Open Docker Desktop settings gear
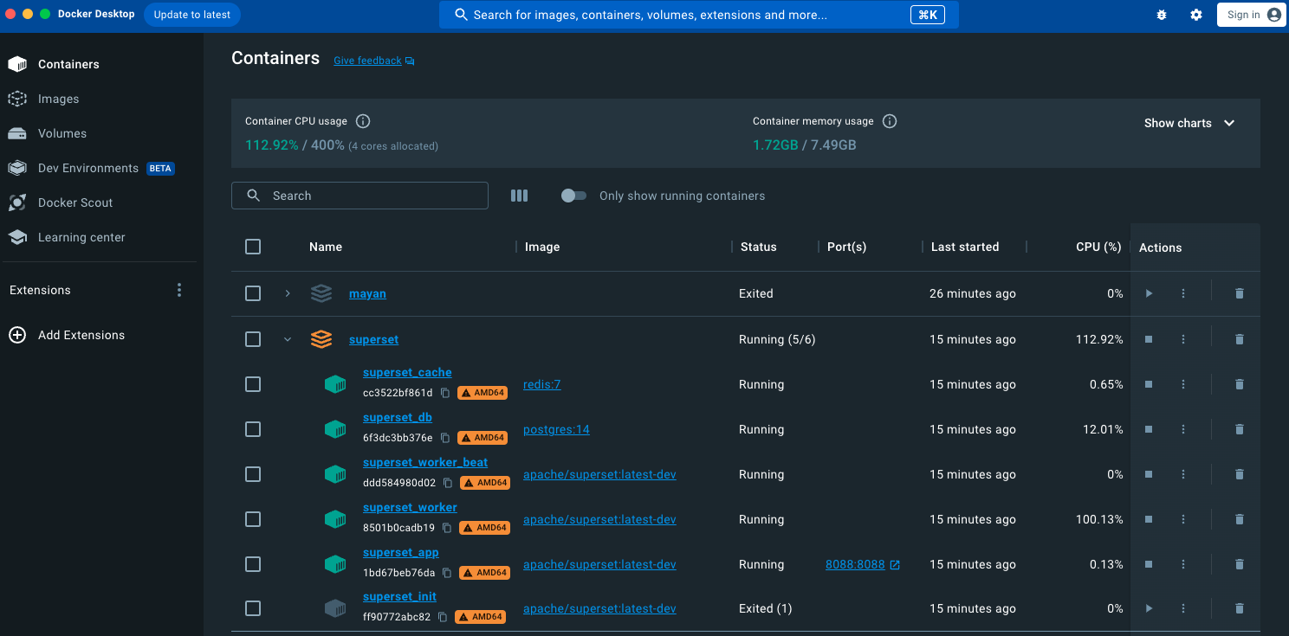This screenshot has width=1289, height=636. (1196, 15)
